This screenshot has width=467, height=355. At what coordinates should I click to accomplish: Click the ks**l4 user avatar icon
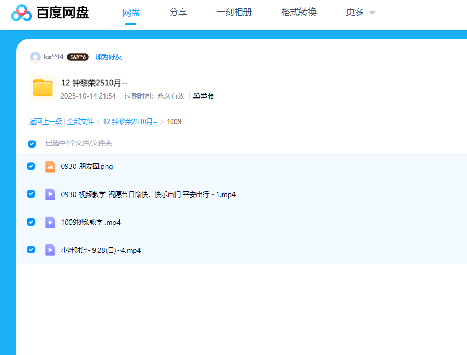pos(35,57)
